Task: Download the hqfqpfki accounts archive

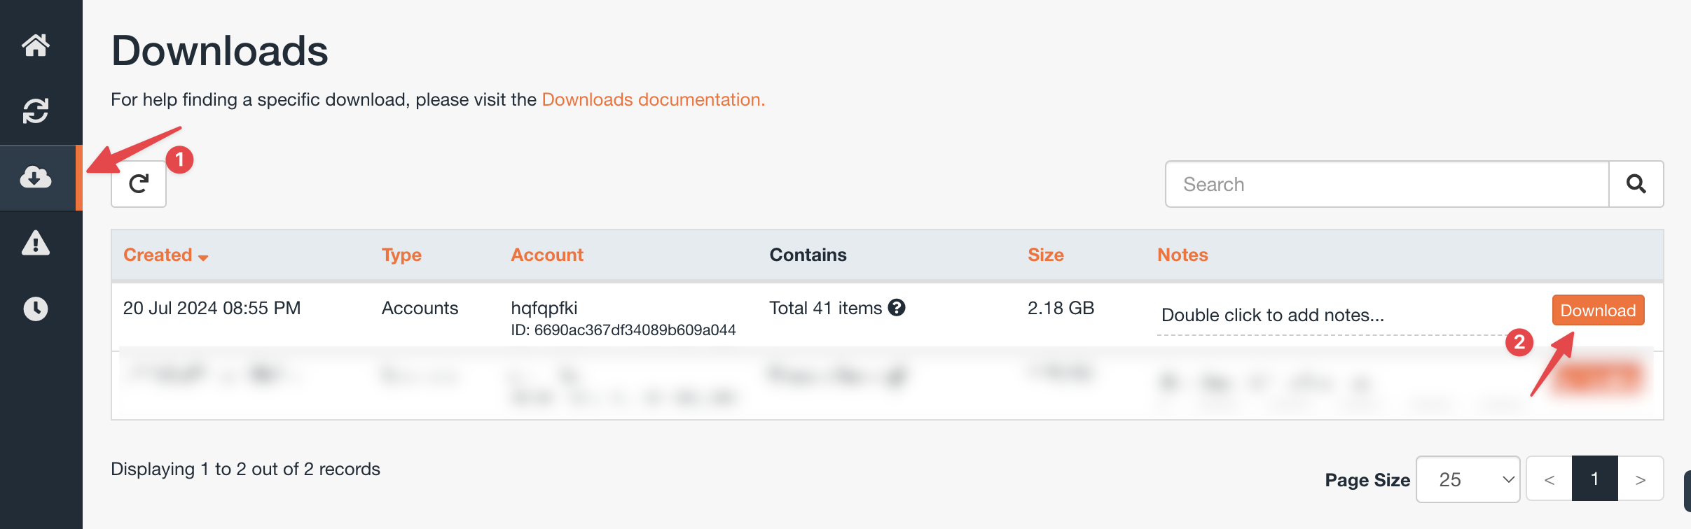Action: pos(1598,310)
